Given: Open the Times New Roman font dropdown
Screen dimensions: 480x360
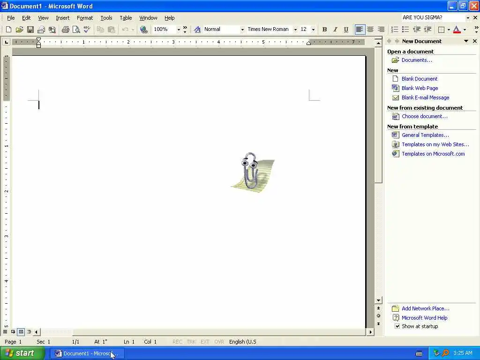Looking at the screenshot, I should (295, 30).
